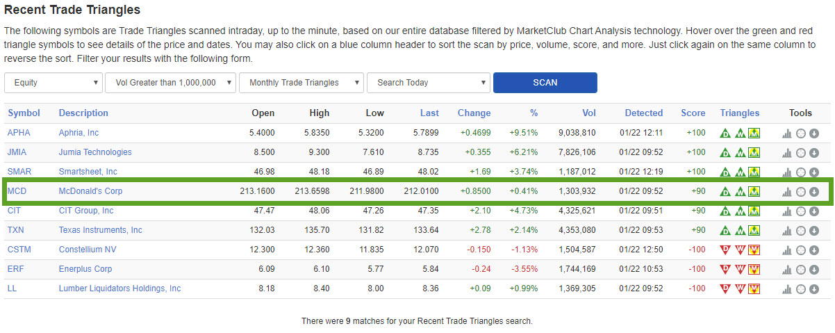
Task: Open Constellium NV description link
Action: (89, 250)
